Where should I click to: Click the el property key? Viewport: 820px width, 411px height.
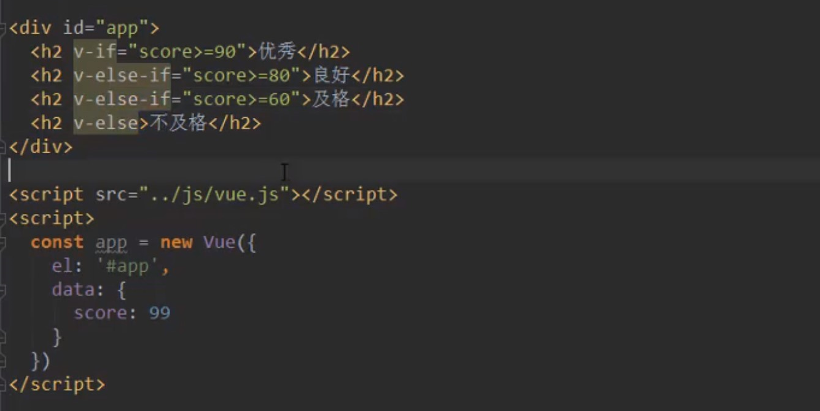[x=62, y=266]
